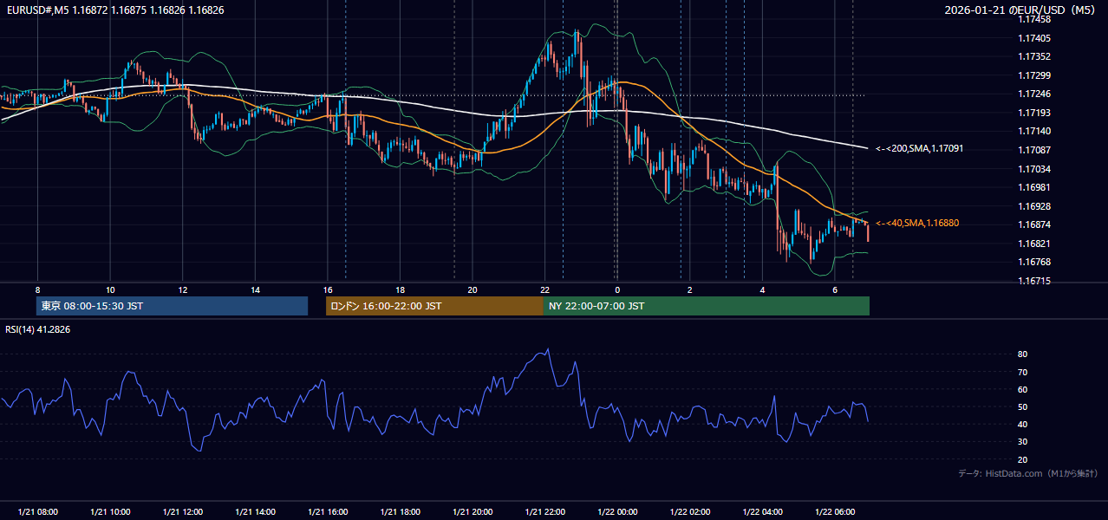The width and height of the screenshot is (1108, 520).
Task: Click price axis label 1.17193
Action: click(1034, 113)
